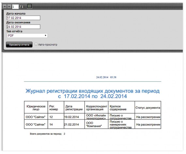
Task: Click the Письмо о намерениях сотрудничества cell
Action: click(x=121, y=124)
